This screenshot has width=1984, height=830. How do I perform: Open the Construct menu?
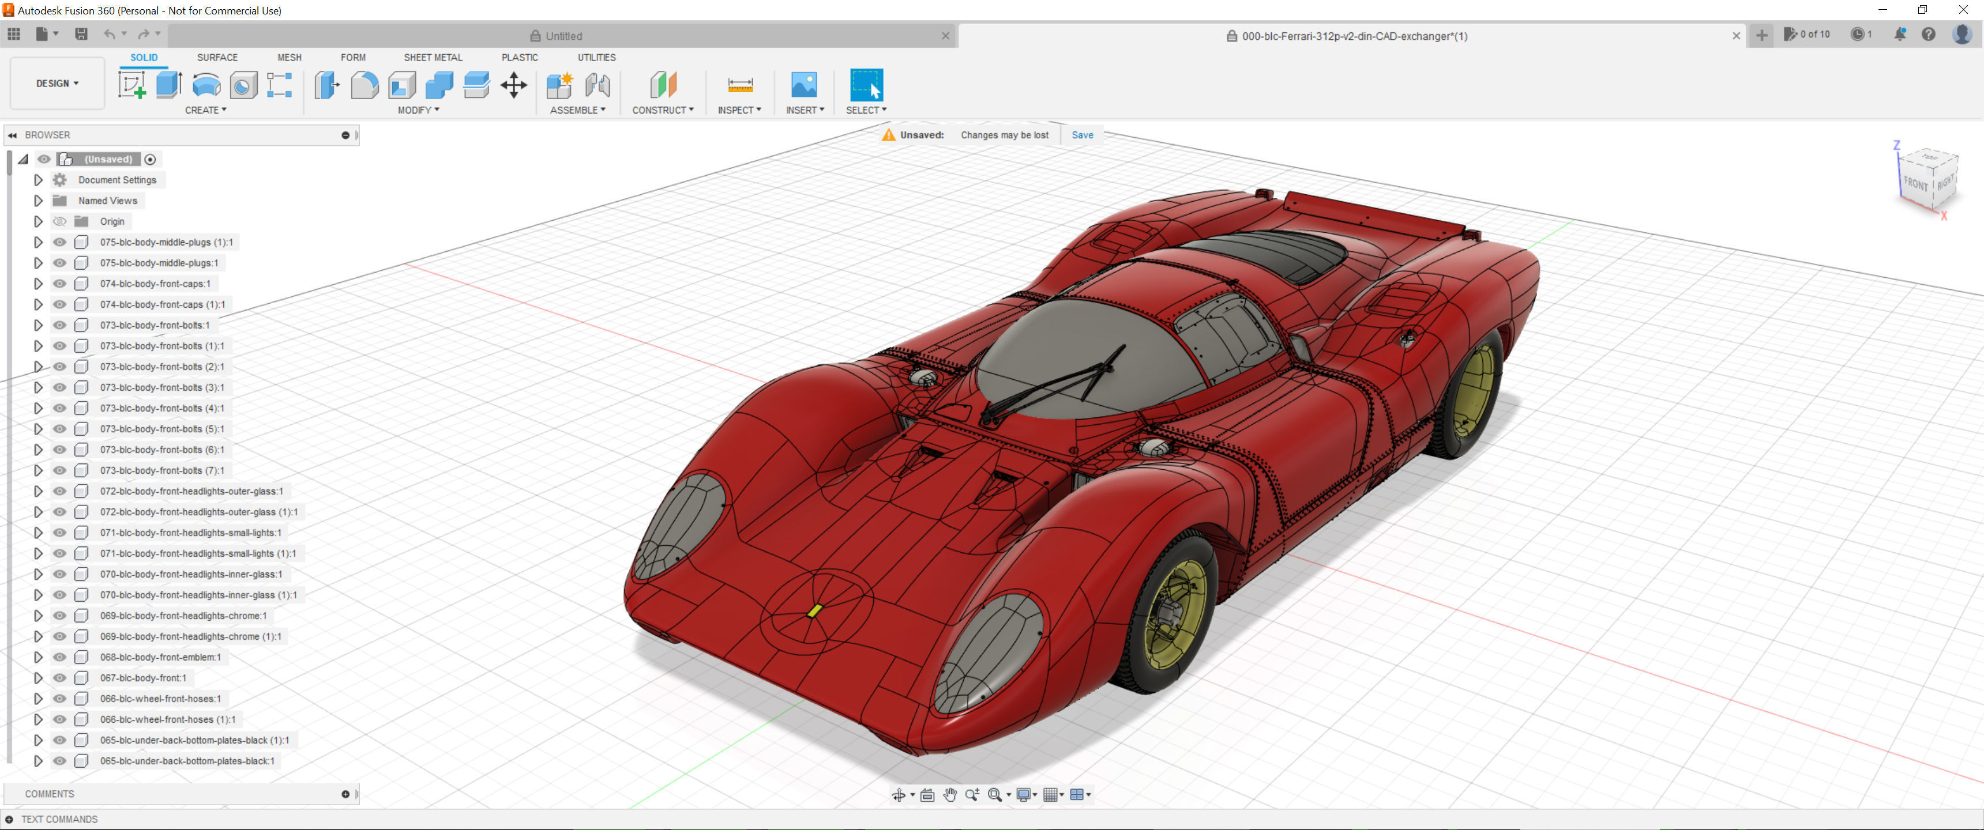click(662, 110)
